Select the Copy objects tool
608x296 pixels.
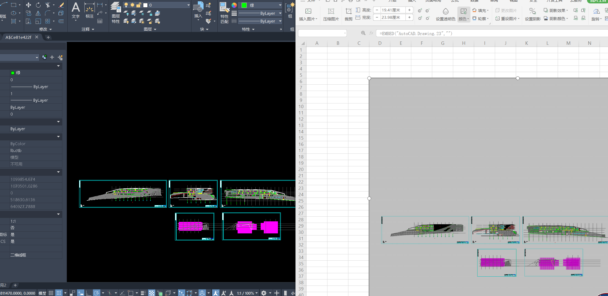click(28, 13)
